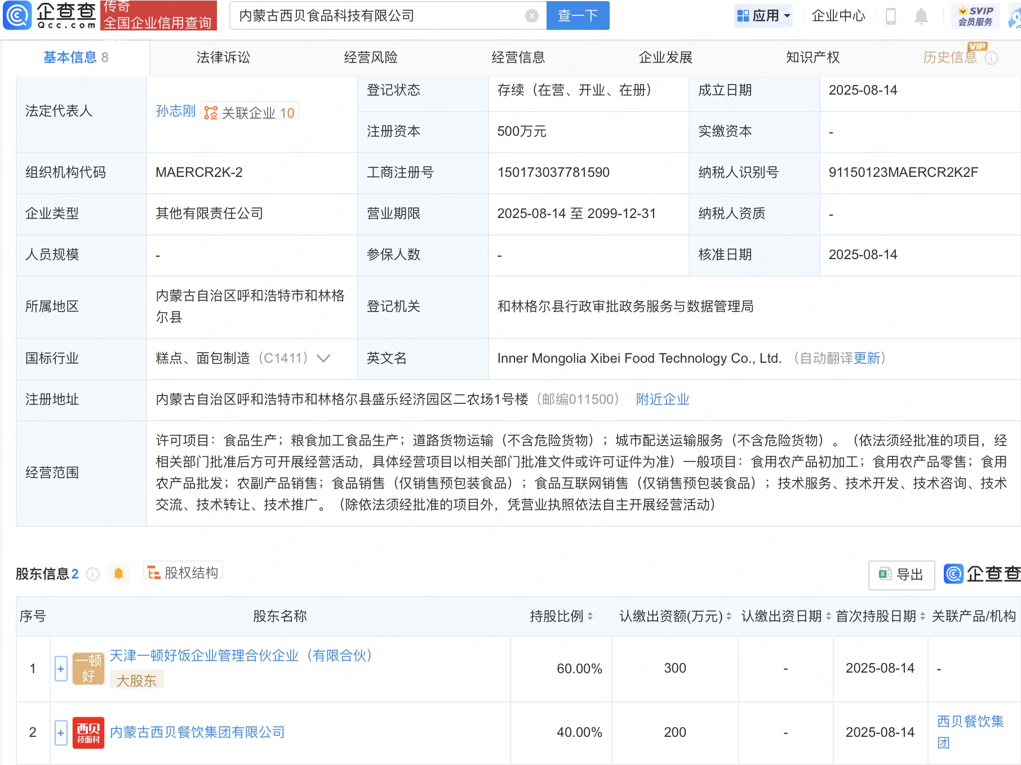
Task: Switch to the 知识产权 tab
Action: [813, 57]
